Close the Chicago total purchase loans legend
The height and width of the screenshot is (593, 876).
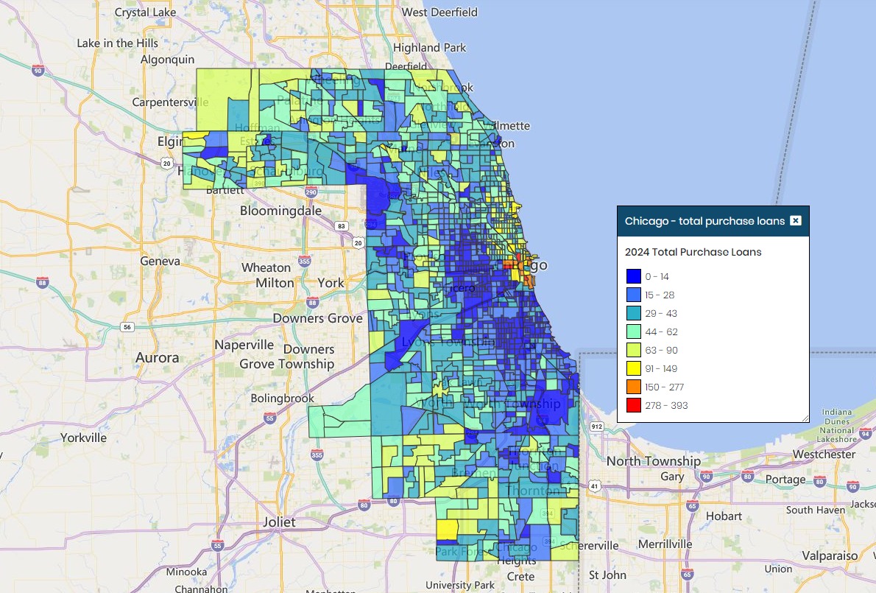click(x=796, y=221)
